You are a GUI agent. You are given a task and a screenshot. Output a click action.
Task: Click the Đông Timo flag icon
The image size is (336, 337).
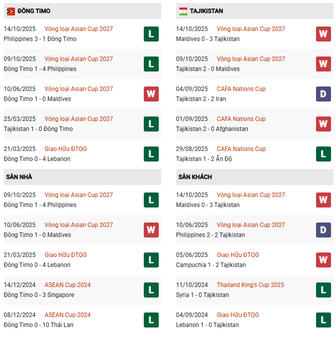(10, 11)
